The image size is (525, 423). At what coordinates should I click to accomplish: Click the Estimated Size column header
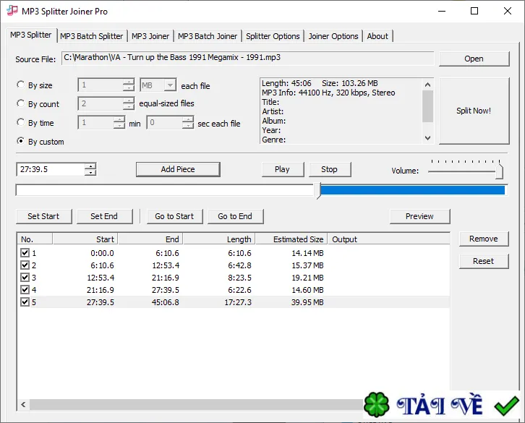(291, 239)
